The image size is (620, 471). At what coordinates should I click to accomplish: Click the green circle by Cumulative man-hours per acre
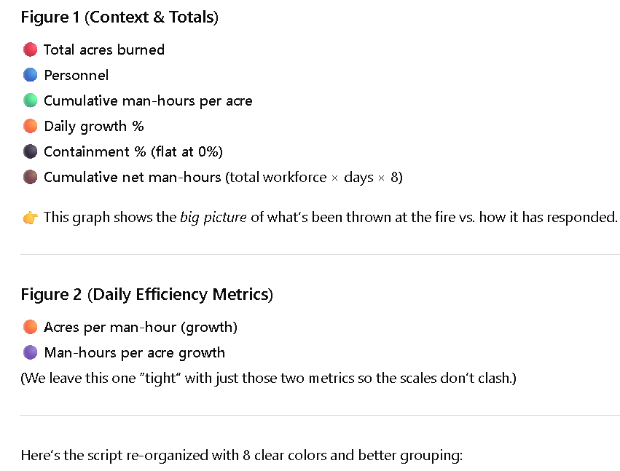pyautogui.click(x=30, y=100)
